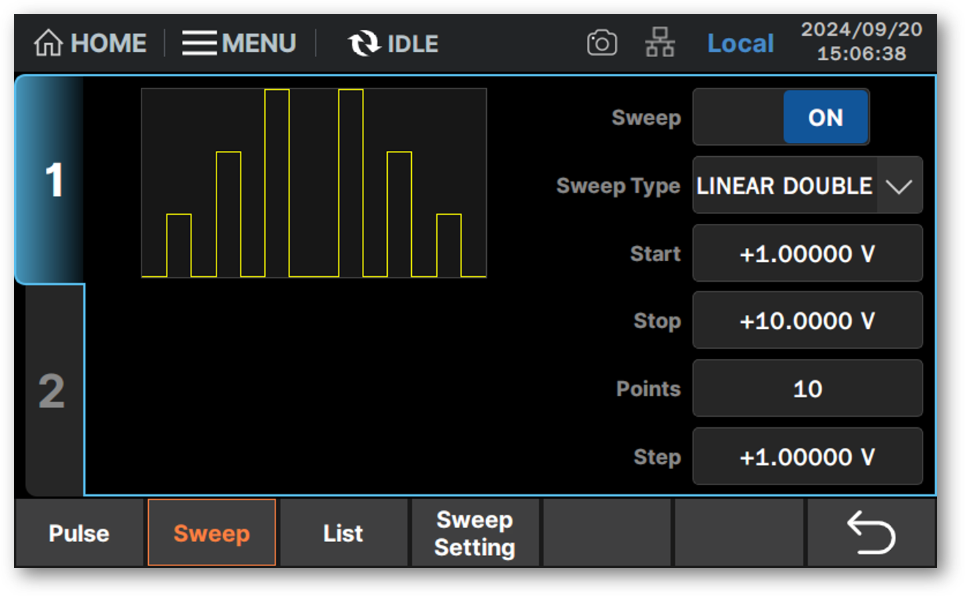
Task: Open Sweep Setting softkey
Action: click(x=475, y=533)
